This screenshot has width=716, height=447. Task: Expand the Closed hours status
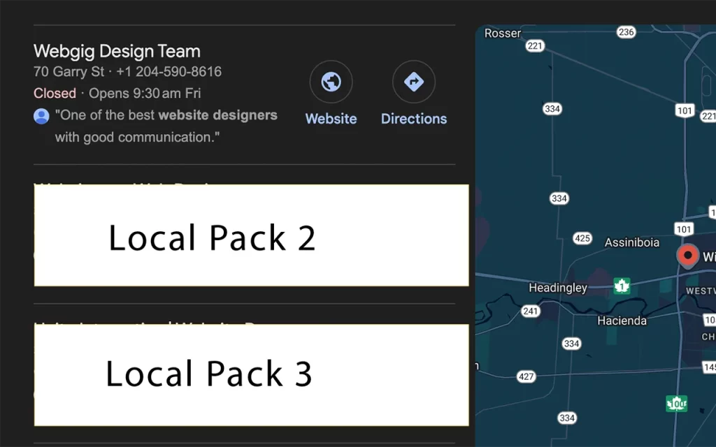[x=55, y=93]
